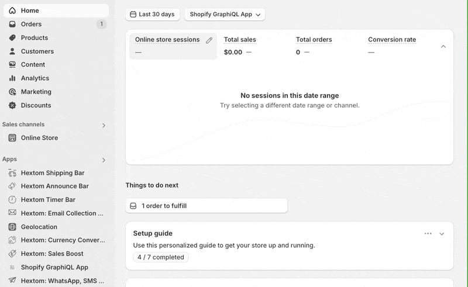
Task: Click the Discounts percent badge icon
Action: [x=12, y=105]
